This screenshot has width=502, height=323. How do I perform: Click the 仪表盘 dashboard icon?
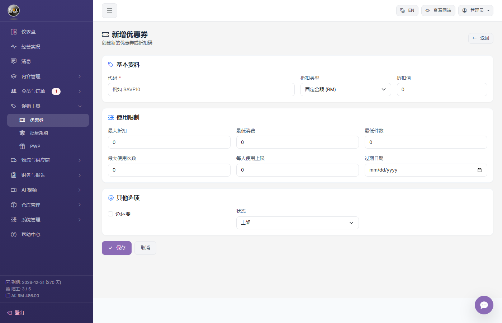14,32
